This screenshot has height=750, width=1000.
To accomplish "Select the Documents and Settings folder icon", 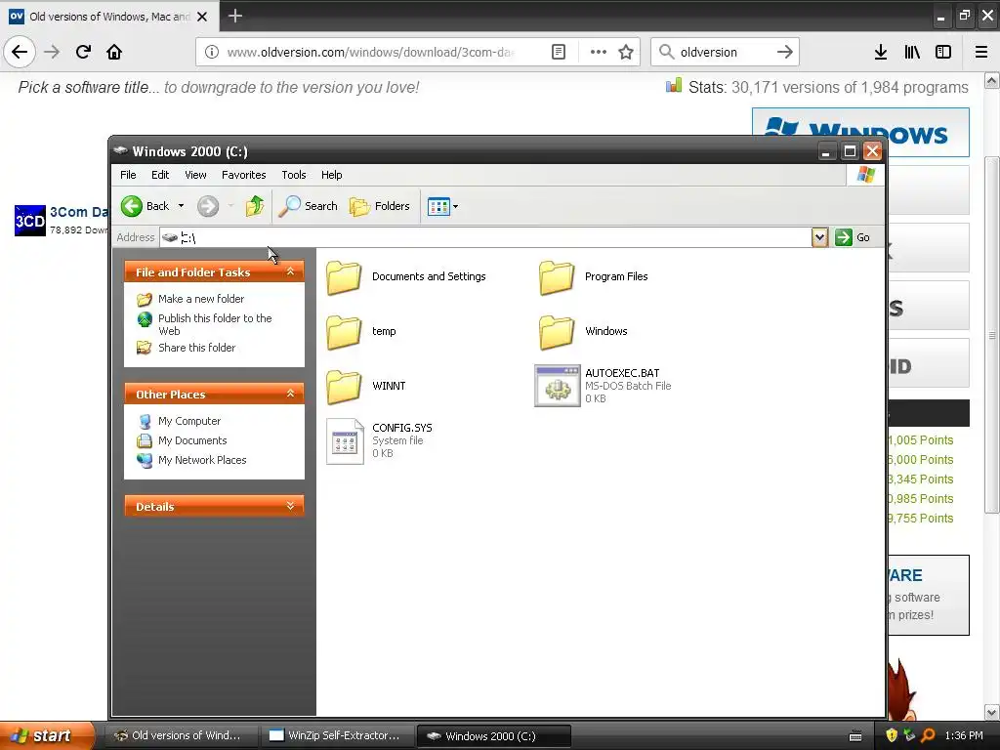I will [x=345, y=276].
